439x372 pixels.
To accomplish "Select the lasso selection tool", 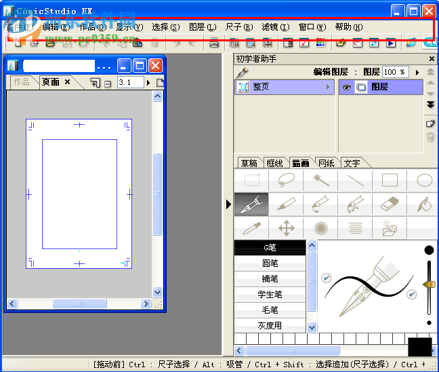I will pyautogui.click(x=286, y=181).
